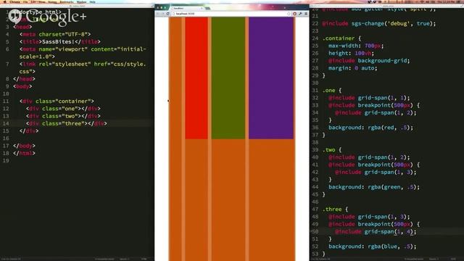Click the opening body tag line
This screenshot has height=261, width=464.
22,86
